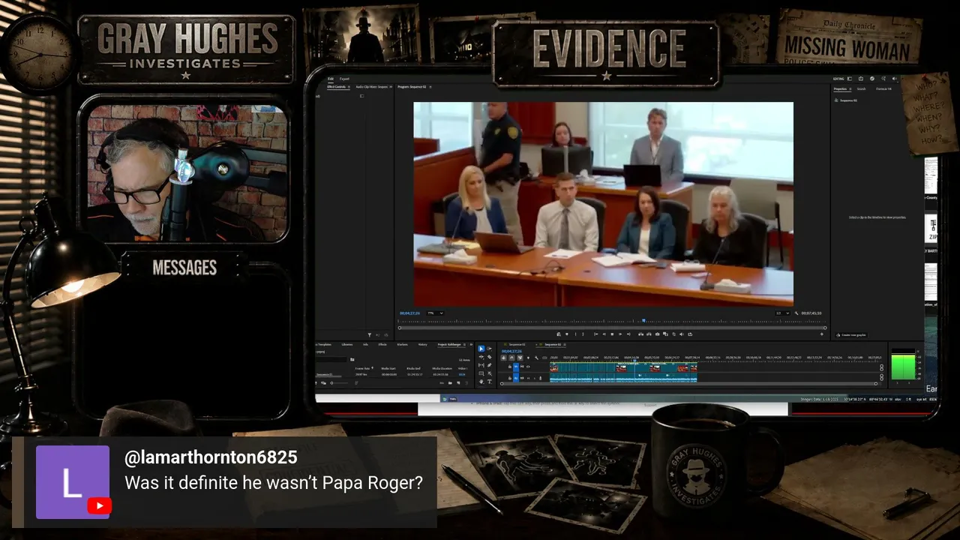Image resolution: width=960 pixels, height=540 pixels.
Task: Click the Frame Rate column header
Action: click(x=363, y=368)
